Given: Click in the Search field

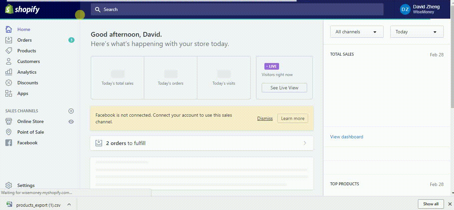Looking at the screenshot, I should pos(237,10).
